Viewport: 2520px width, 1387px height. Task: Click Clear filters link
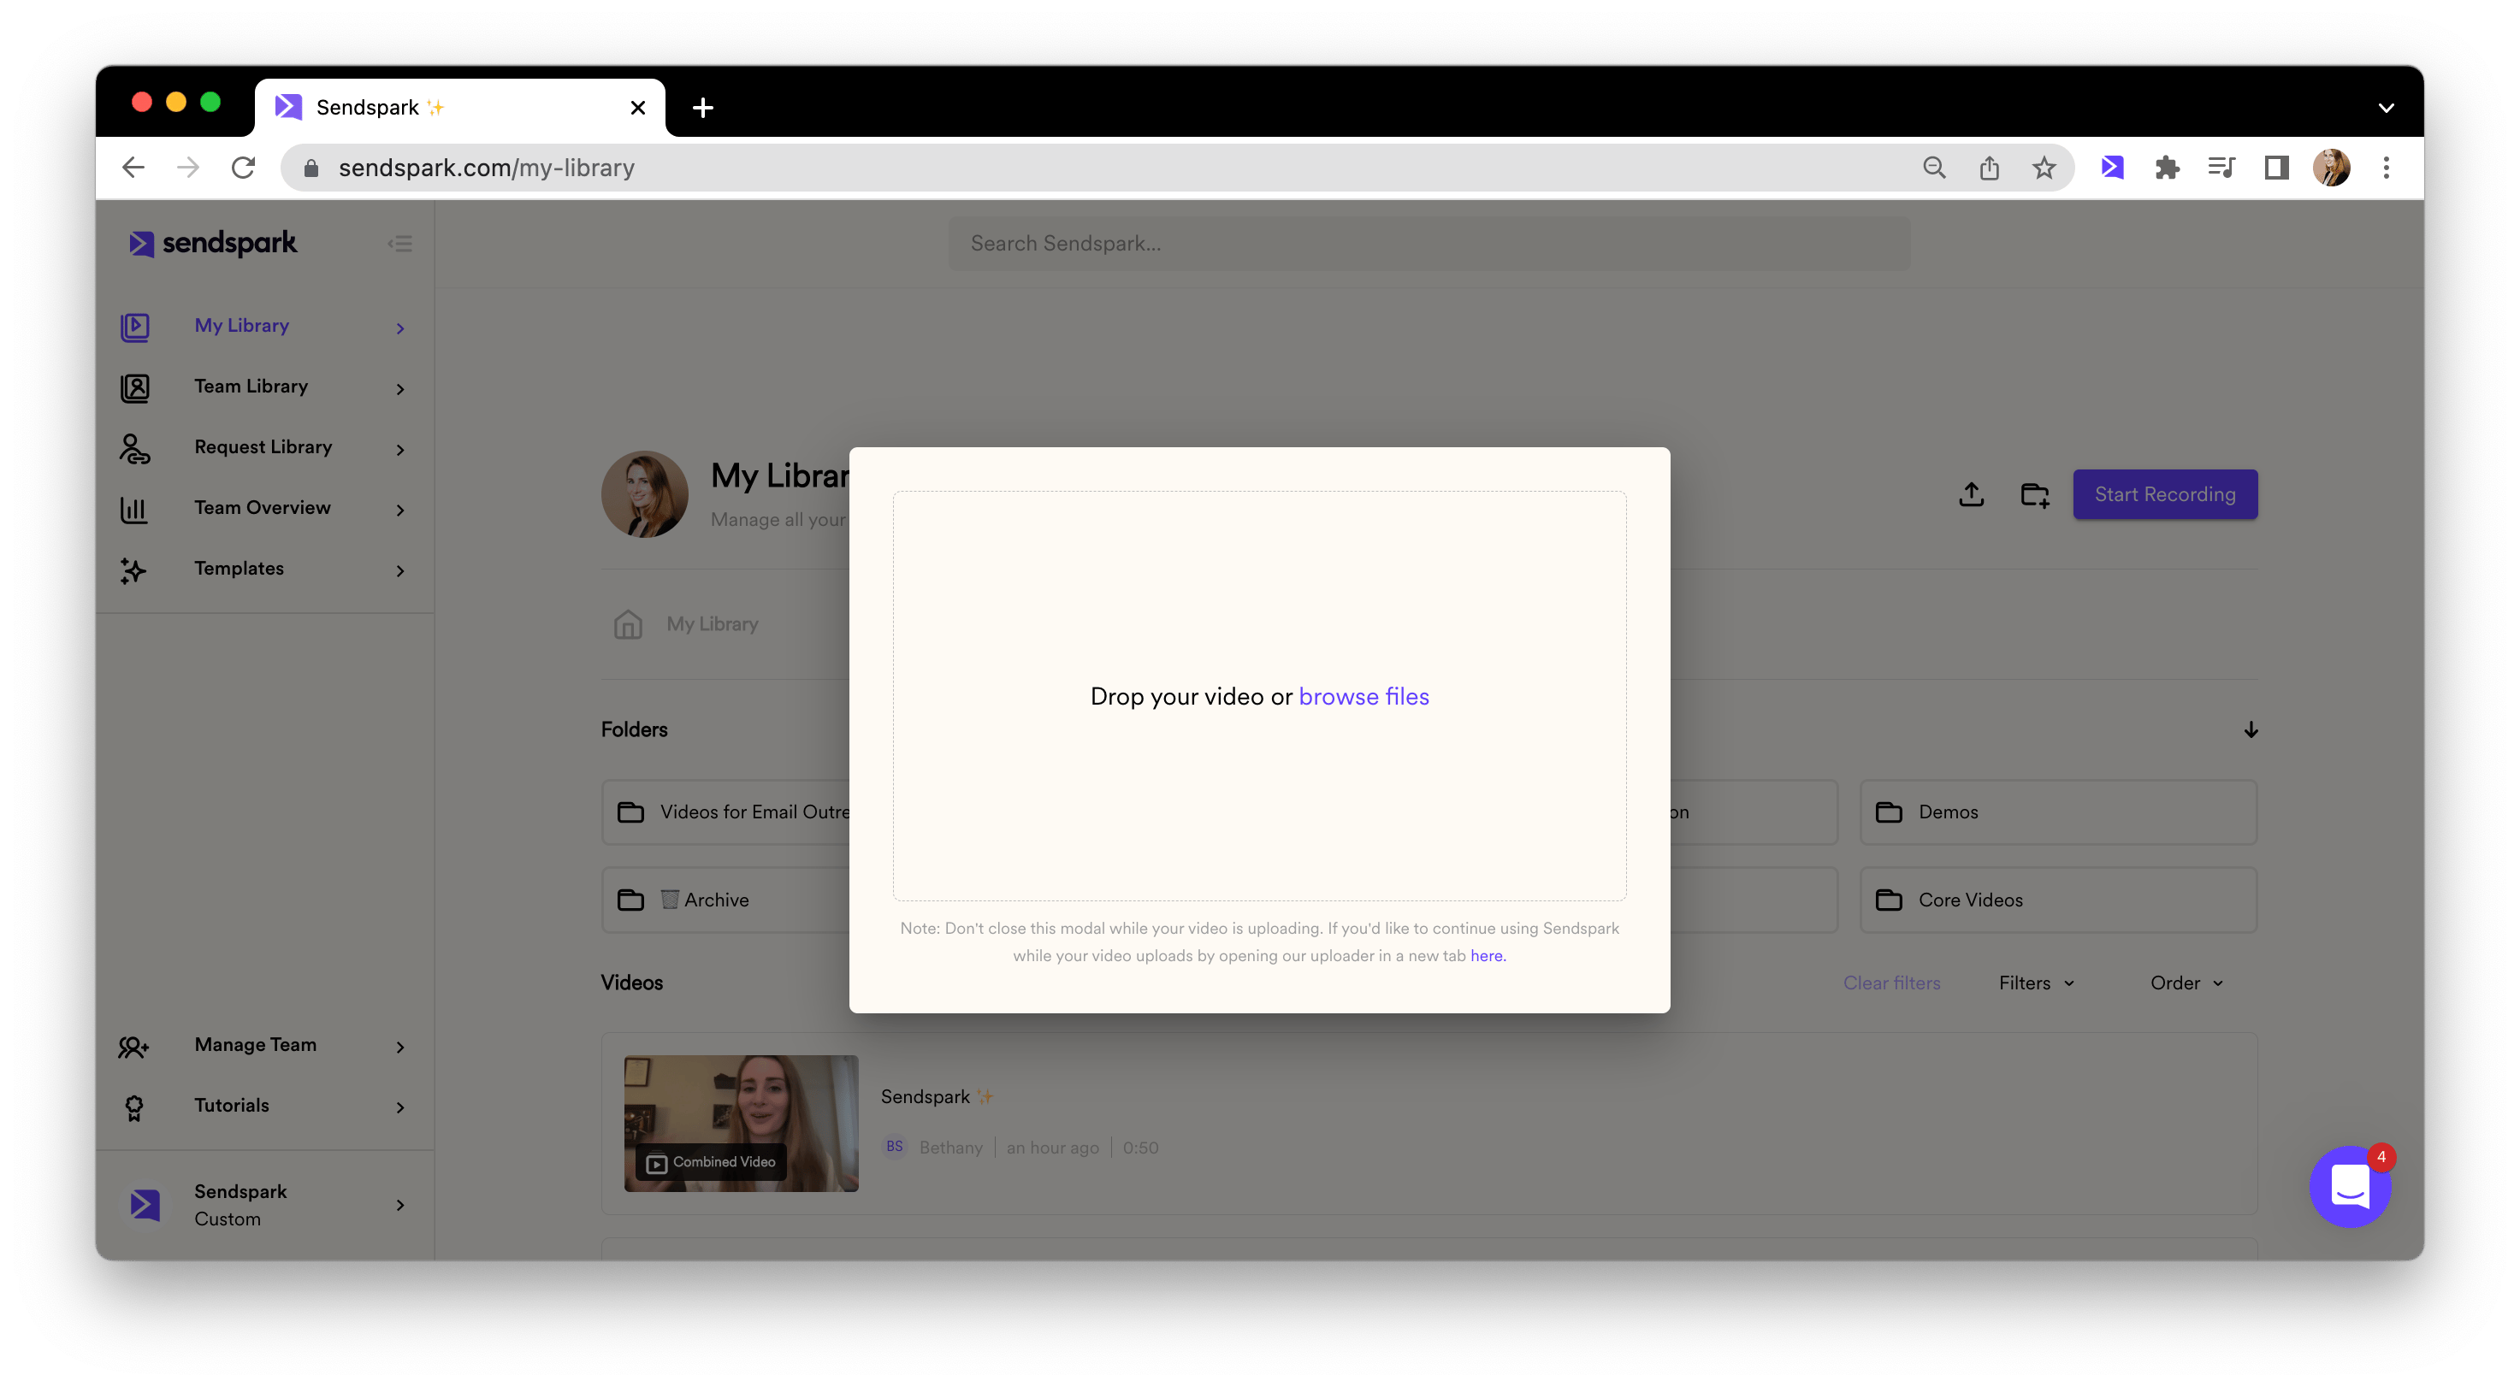[1891, 983]
